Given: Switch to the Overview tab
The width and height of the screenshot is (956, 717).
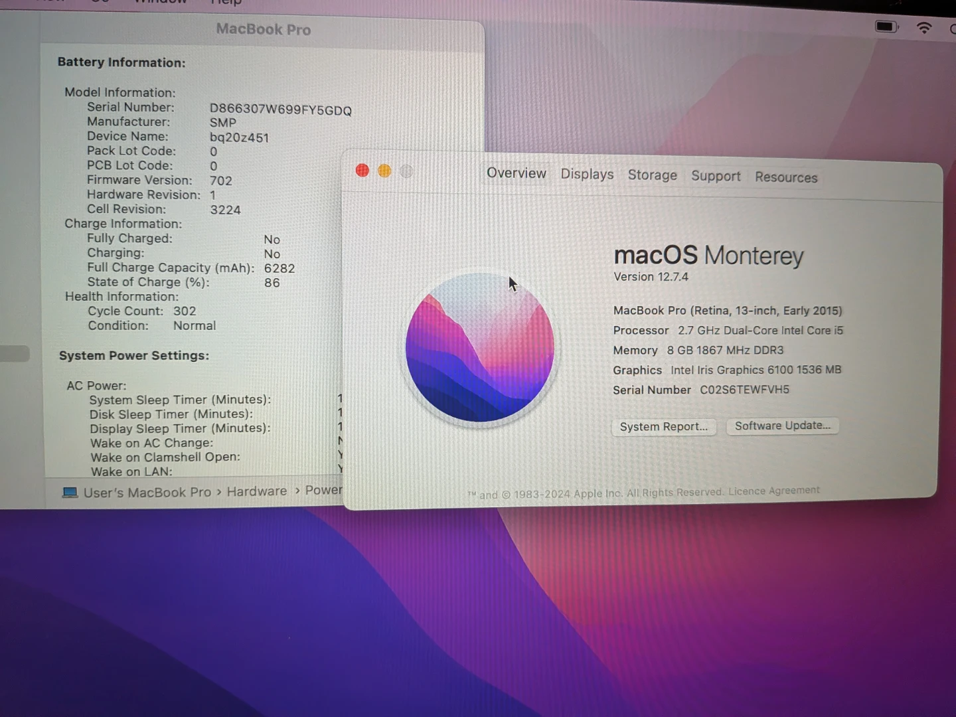Looking at the screenshot, I should click(516, 173).
